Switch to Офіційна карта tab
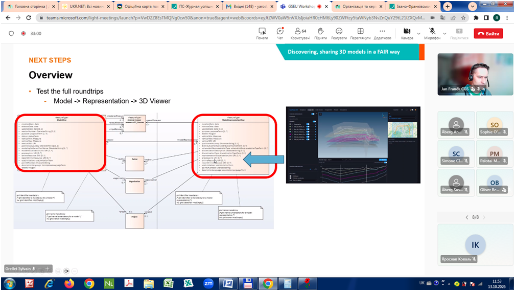Viewport: 515px width, 291px height. tap(141, 6)
